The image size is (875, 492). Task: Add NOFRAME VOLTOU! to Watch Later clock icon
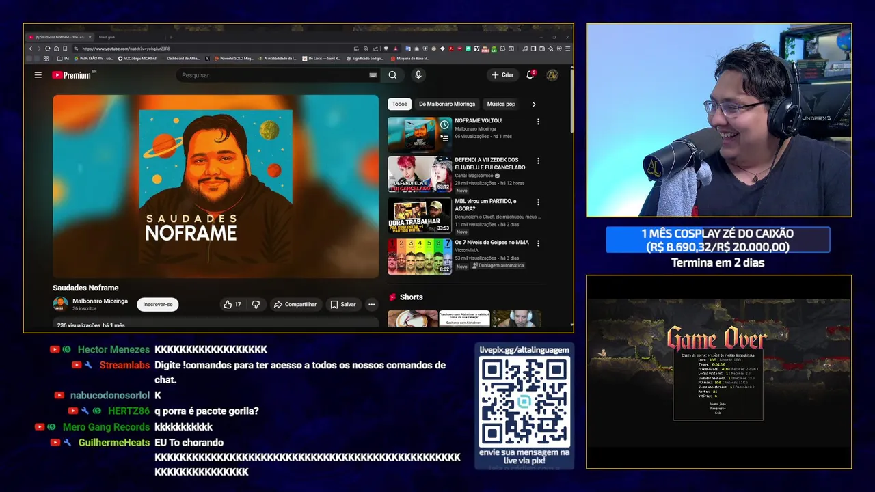tap(444, 124)
